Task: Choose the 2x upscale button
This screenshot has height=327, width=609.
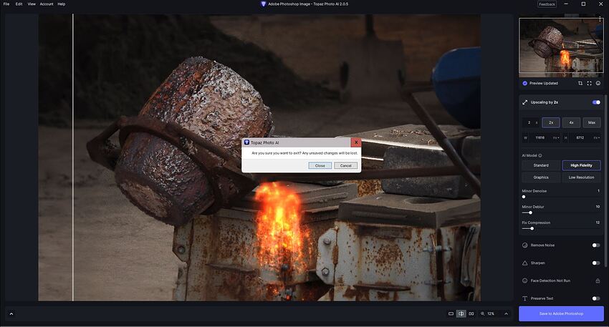Action: tap(551, 122)
